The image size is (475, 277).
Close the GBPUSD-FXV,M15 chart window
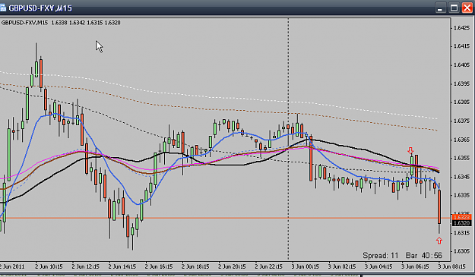click(x=467, y=8)
